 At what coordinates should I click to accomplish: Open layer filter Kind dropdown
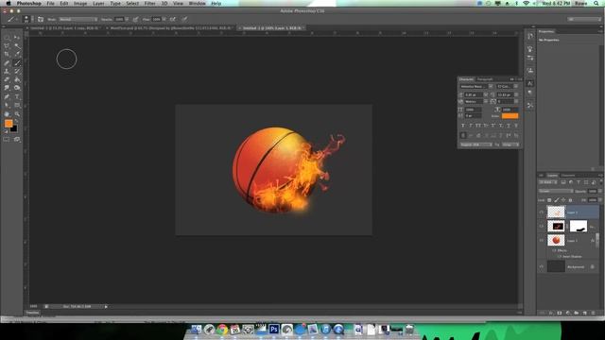click(548, 182)
